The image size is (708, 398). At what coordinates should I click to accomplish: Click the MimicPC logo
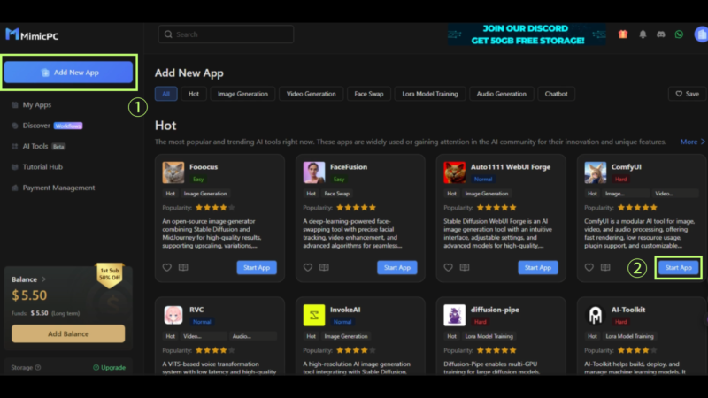point(32,34)
